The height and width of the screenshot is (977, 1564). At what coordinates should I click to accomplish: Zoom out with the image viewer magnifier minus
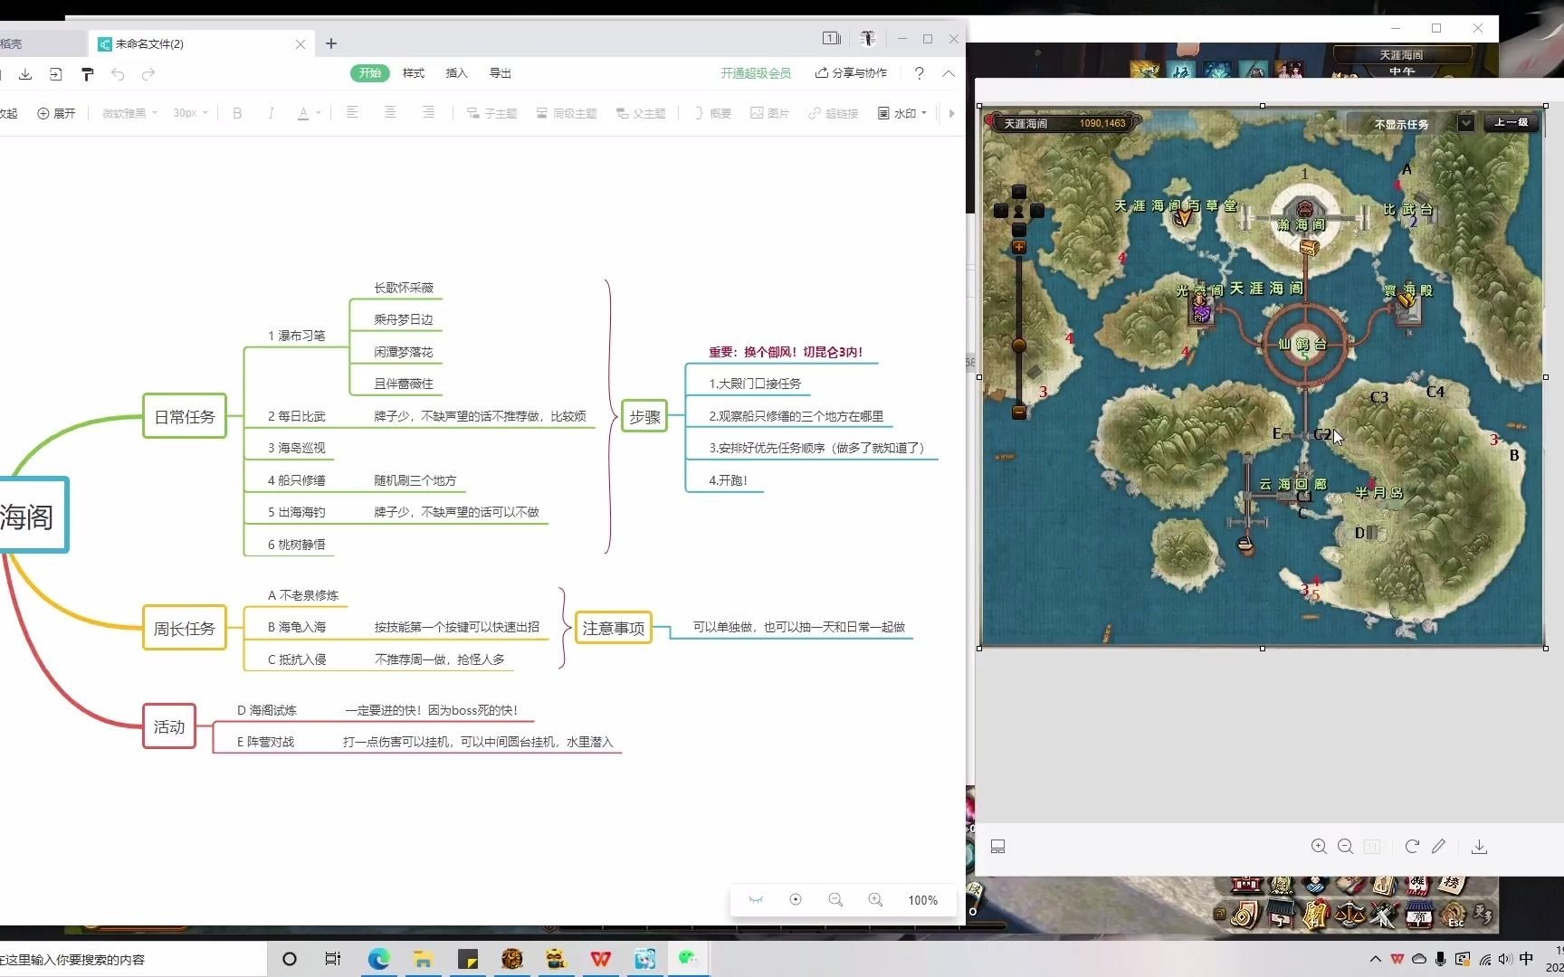tap(1345, 847)
